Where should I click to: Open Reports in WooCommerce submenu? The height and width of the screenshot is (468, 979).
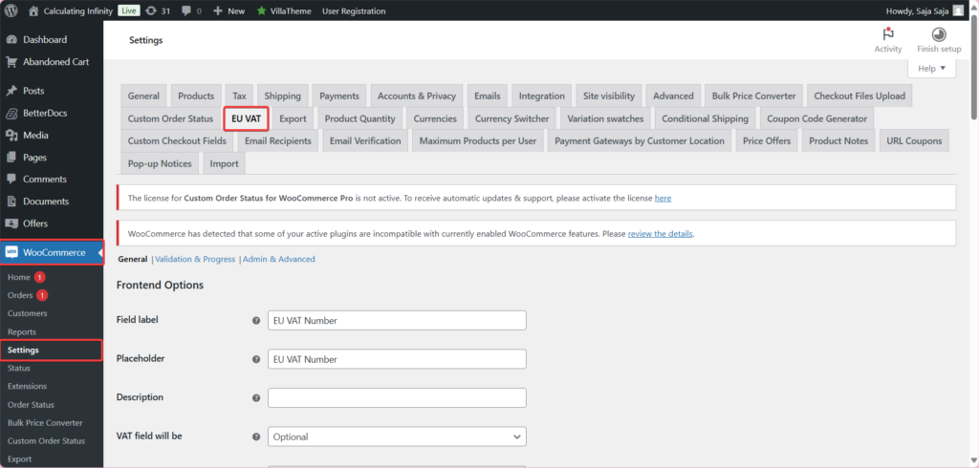(22, 332)
